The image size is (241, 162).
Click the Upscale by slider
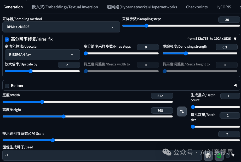click(x=42, y=71)
